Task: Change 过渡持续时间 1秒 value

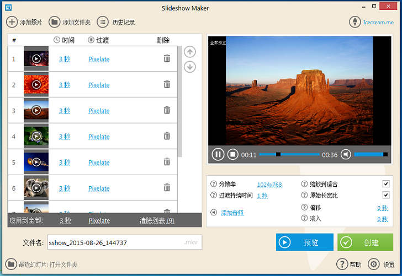Action: (x=262, y=196)
